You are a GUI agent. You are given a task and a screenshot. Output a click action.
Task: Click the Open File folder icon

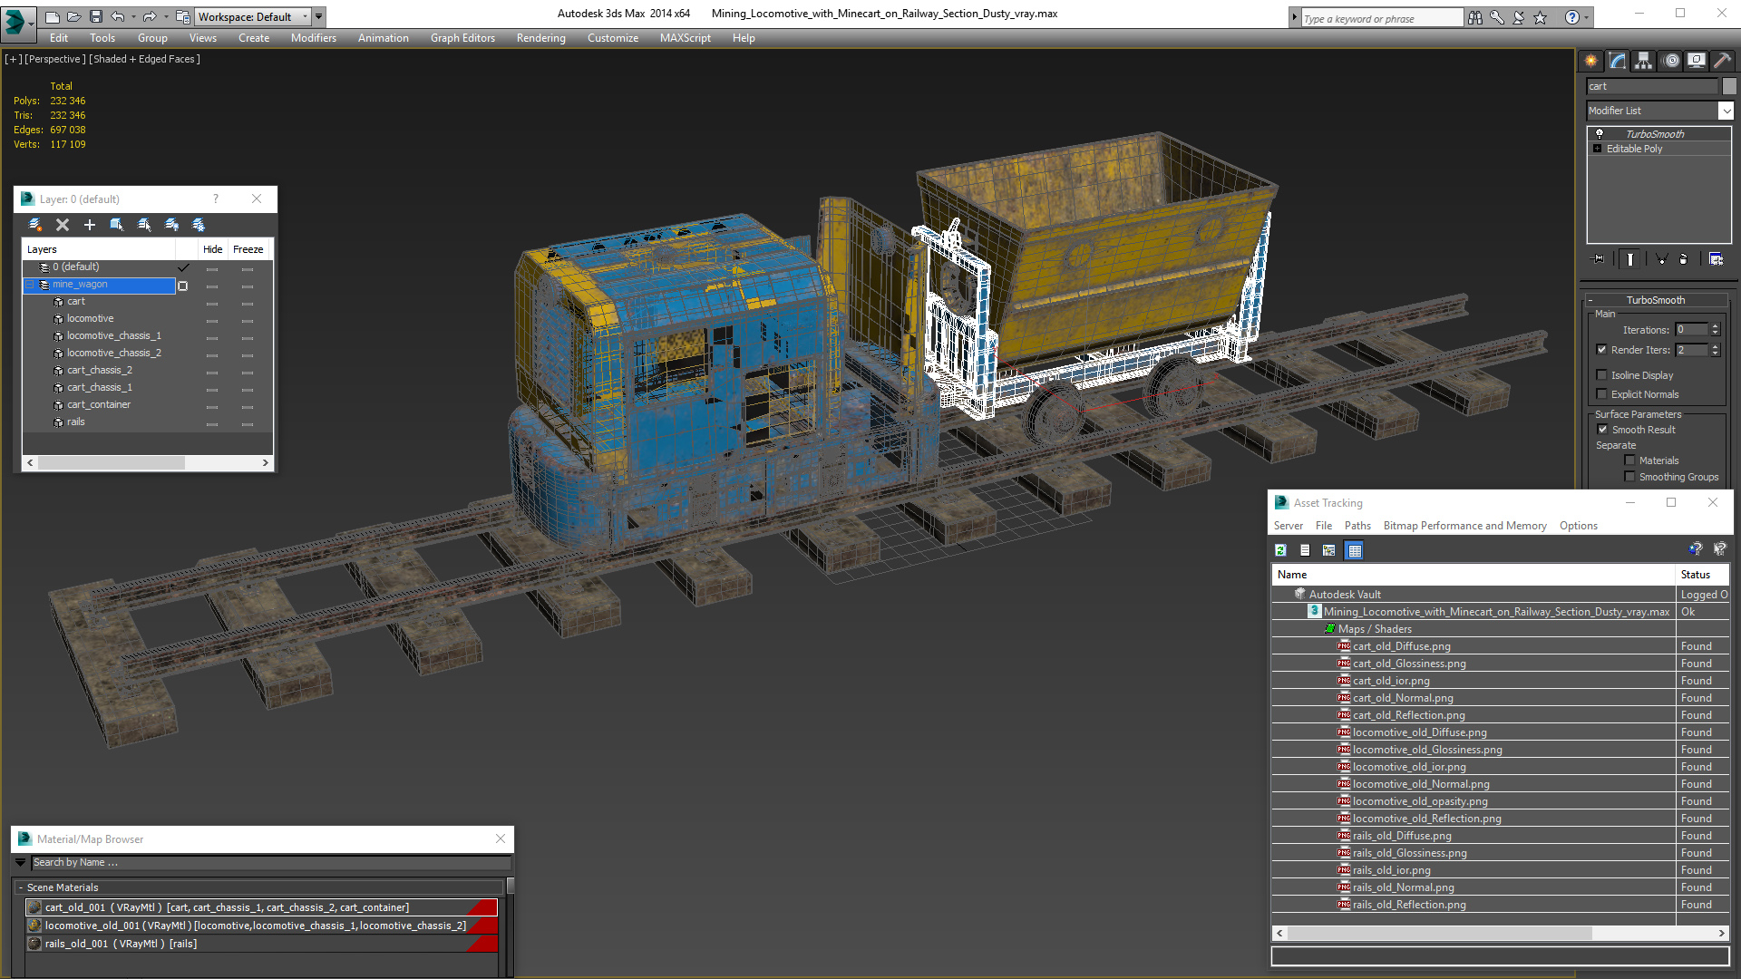73,16
